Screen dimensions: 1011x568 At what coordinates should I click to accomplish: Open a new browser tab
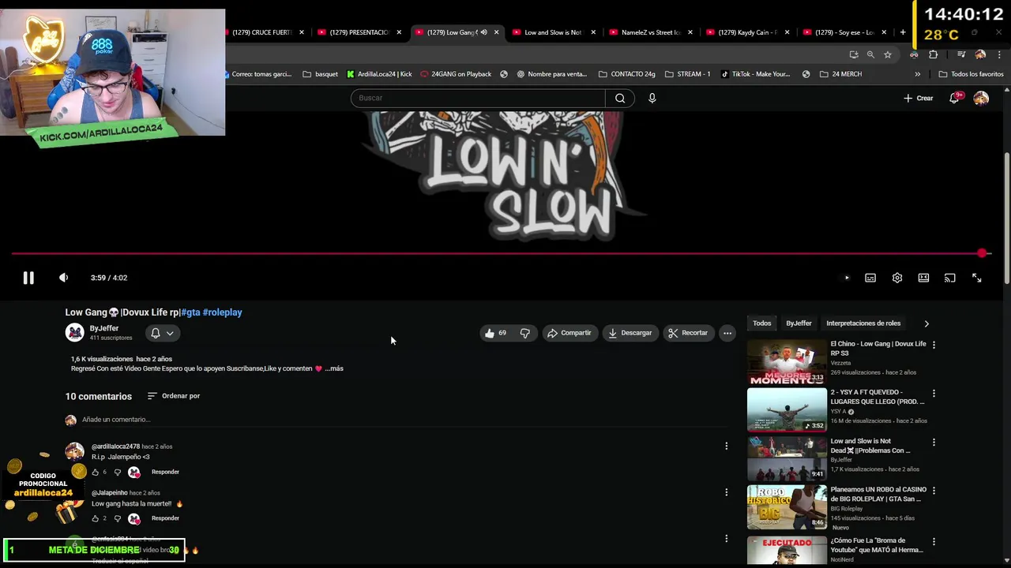point(903,32)
